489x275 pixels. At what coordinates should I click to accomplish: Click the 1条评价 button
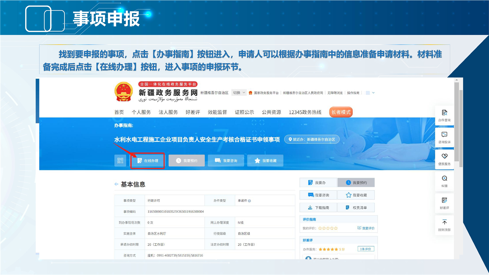[366, 249]
